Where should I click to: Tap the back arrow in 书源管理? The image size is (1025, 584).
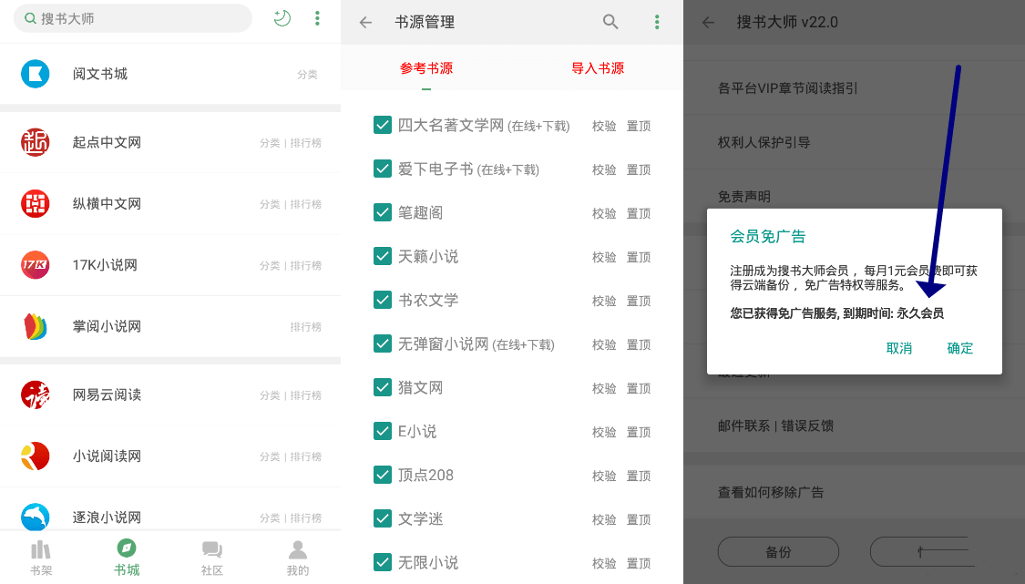point(364,22)
